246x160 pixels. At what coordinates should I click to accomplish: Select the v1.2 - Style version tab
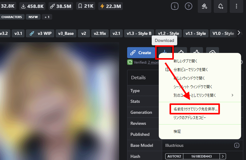(x=169, y=33)
